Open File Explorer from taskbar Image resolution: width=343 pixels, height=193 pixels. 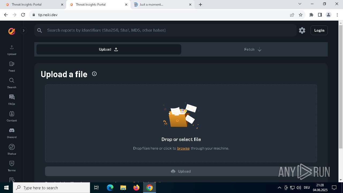click(123, 188)
